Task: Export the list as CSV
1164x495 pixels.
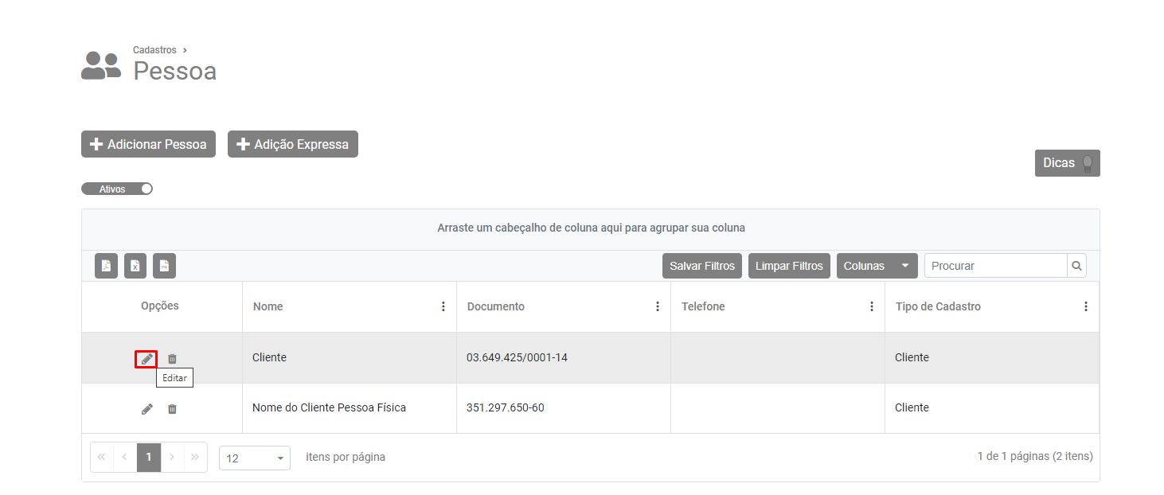Action: 164,266
